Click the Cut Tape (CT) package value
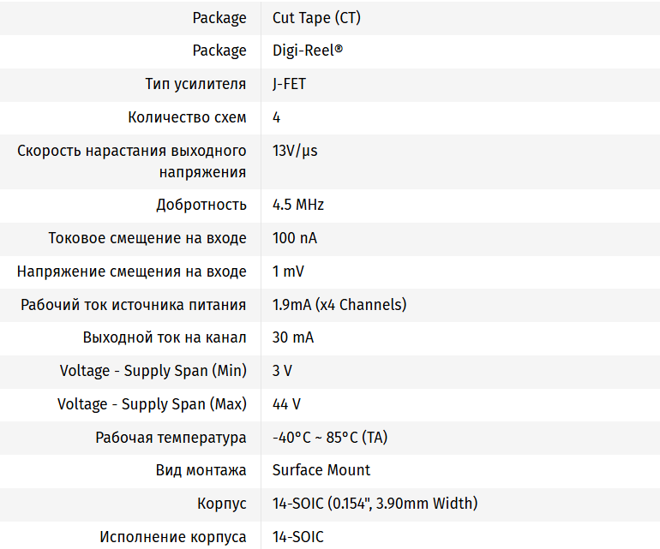Screen dimensions: 660x549 pyautogui.click(x=309, y=17)
